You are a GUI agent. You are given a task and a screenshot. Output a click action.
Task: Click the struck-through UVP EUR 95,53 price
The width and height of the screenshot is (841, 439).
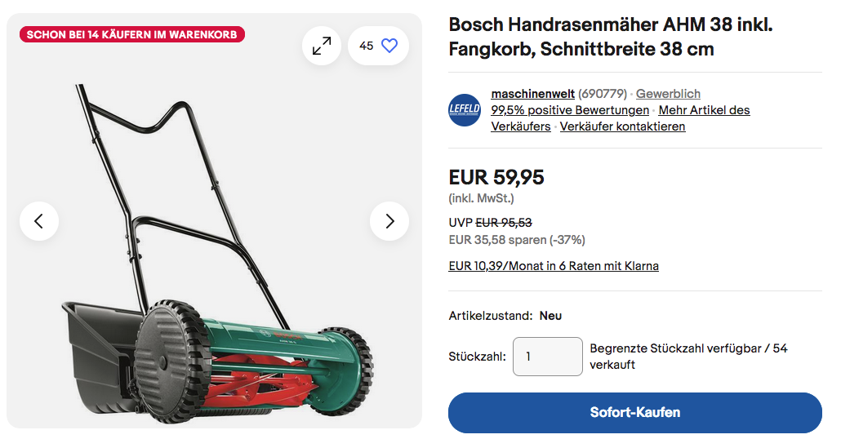point(504,223)
